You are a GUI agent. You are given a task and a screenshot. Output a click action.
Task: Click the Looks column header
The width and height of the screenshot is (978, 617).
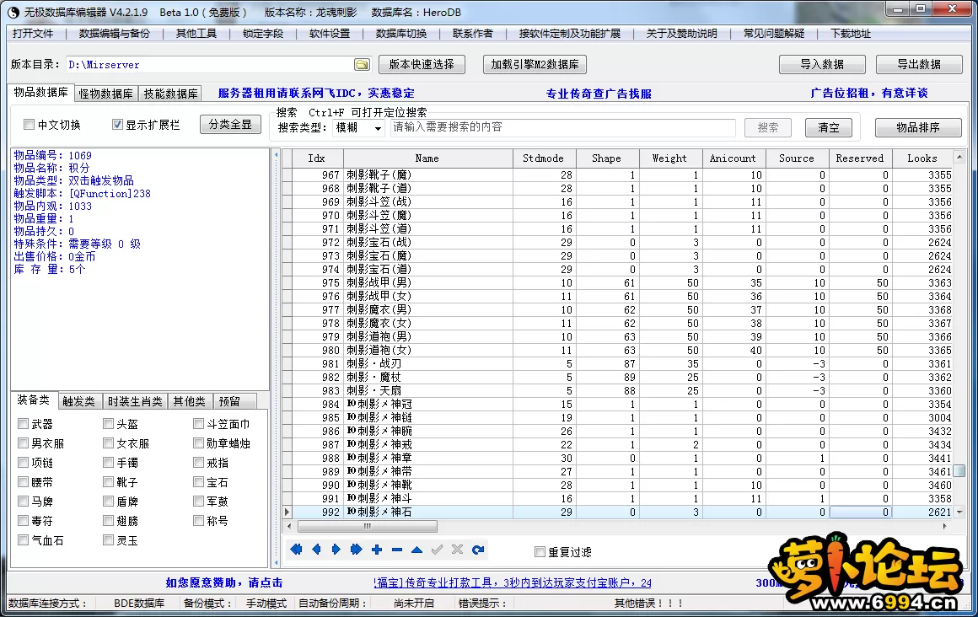point(922,158)
